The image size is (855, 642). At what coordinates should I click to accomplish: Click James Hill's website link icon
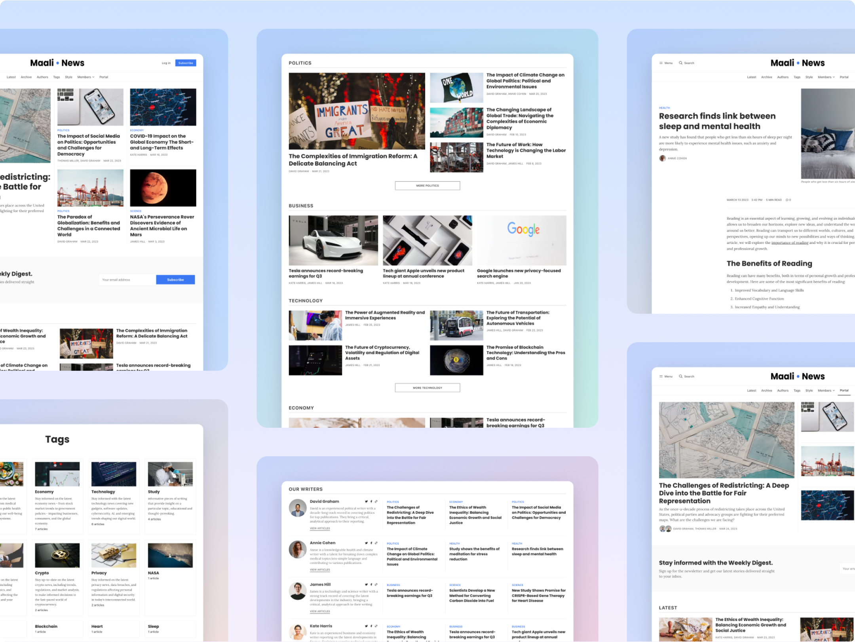tap(376, 585)
